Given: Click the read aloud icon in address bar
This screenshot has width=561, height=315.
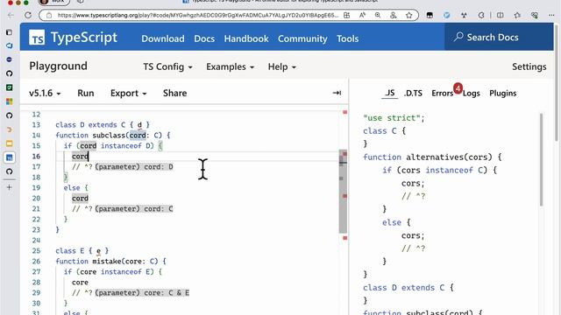Looking at the screenshot, I should [362, 16].
